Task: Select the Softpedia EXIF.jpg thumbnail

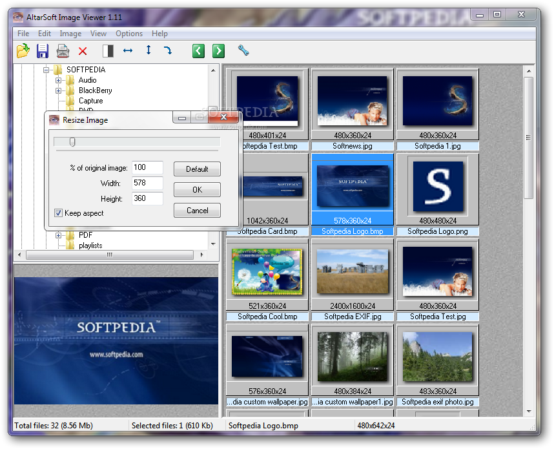Action: [353, 275]
